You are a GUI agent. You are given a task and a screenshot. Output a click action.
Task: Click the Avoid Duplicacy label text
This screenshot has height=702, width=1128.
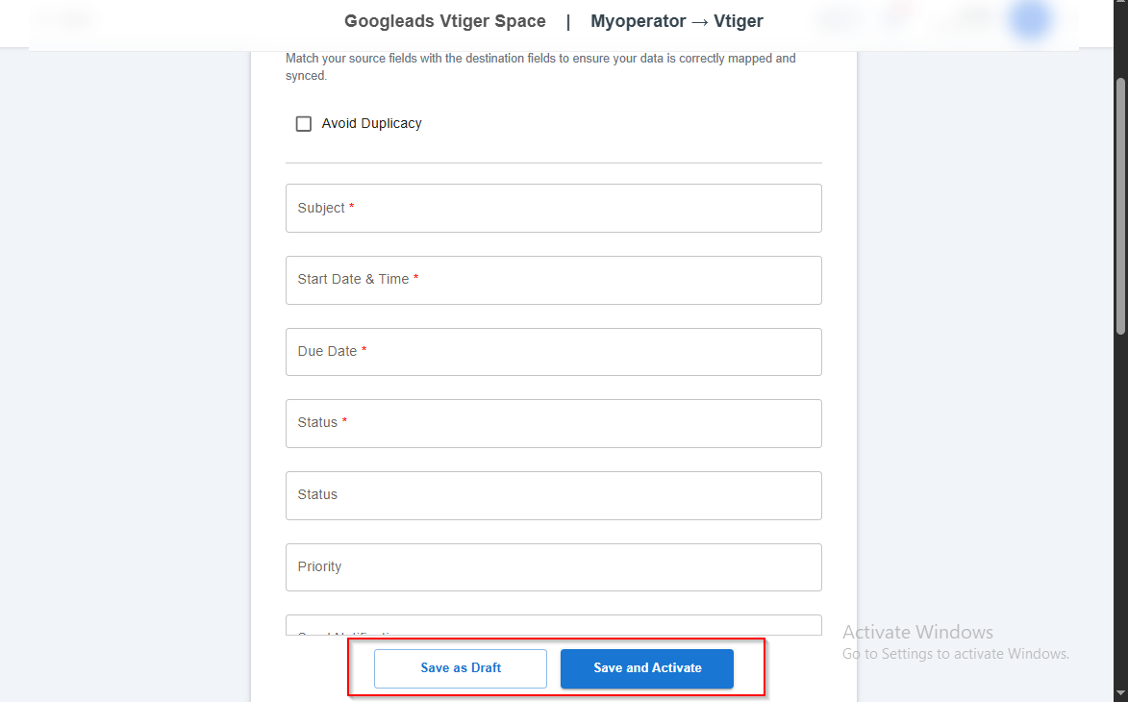371,124
